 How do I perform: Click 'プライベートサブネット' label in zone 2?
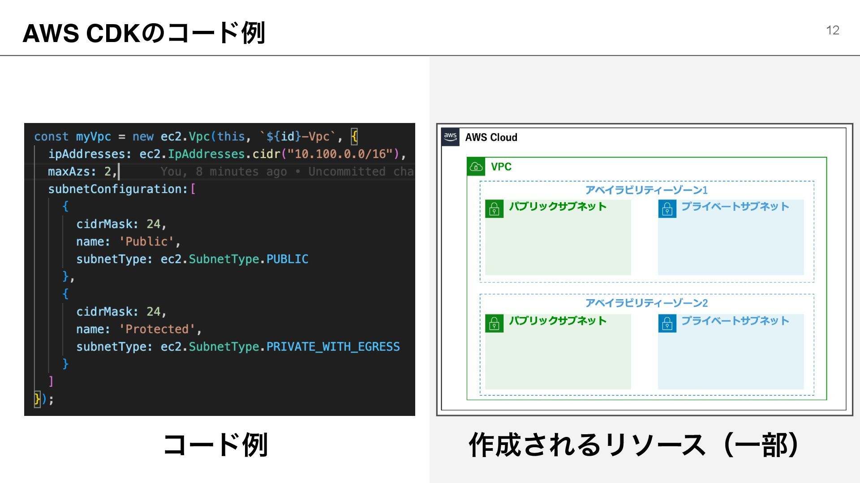735,321
